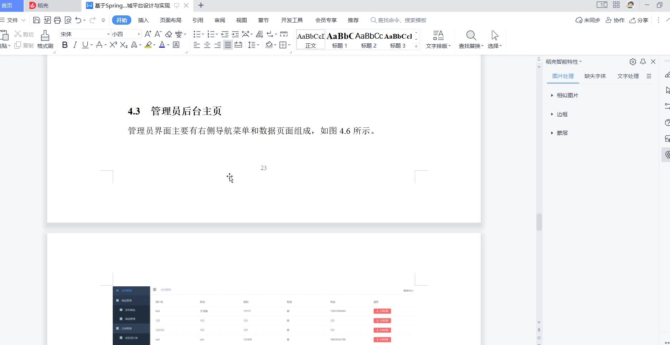Apply superscript formatting

point(113,45)
